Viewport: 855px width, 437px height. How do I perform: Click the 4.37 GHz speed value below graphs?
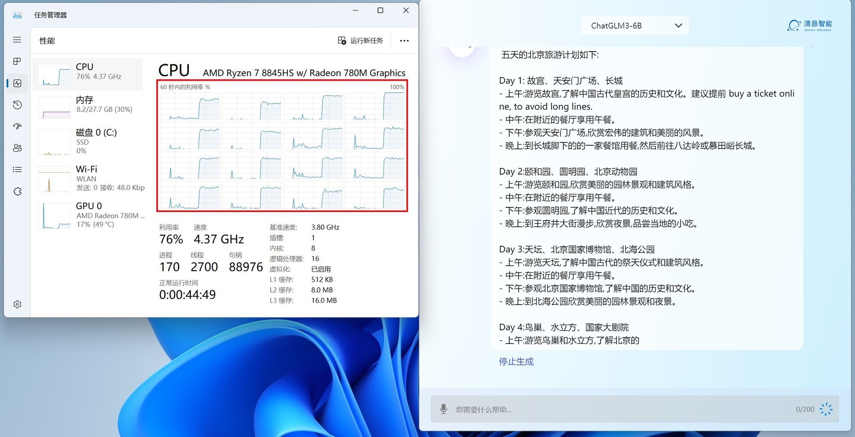[x=219, y=239]
